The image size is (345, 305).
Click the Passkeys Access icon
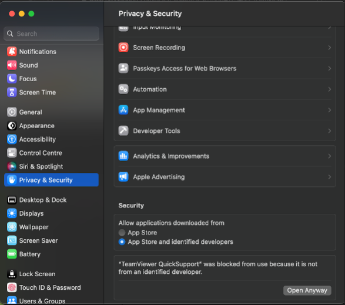(123, 68)
